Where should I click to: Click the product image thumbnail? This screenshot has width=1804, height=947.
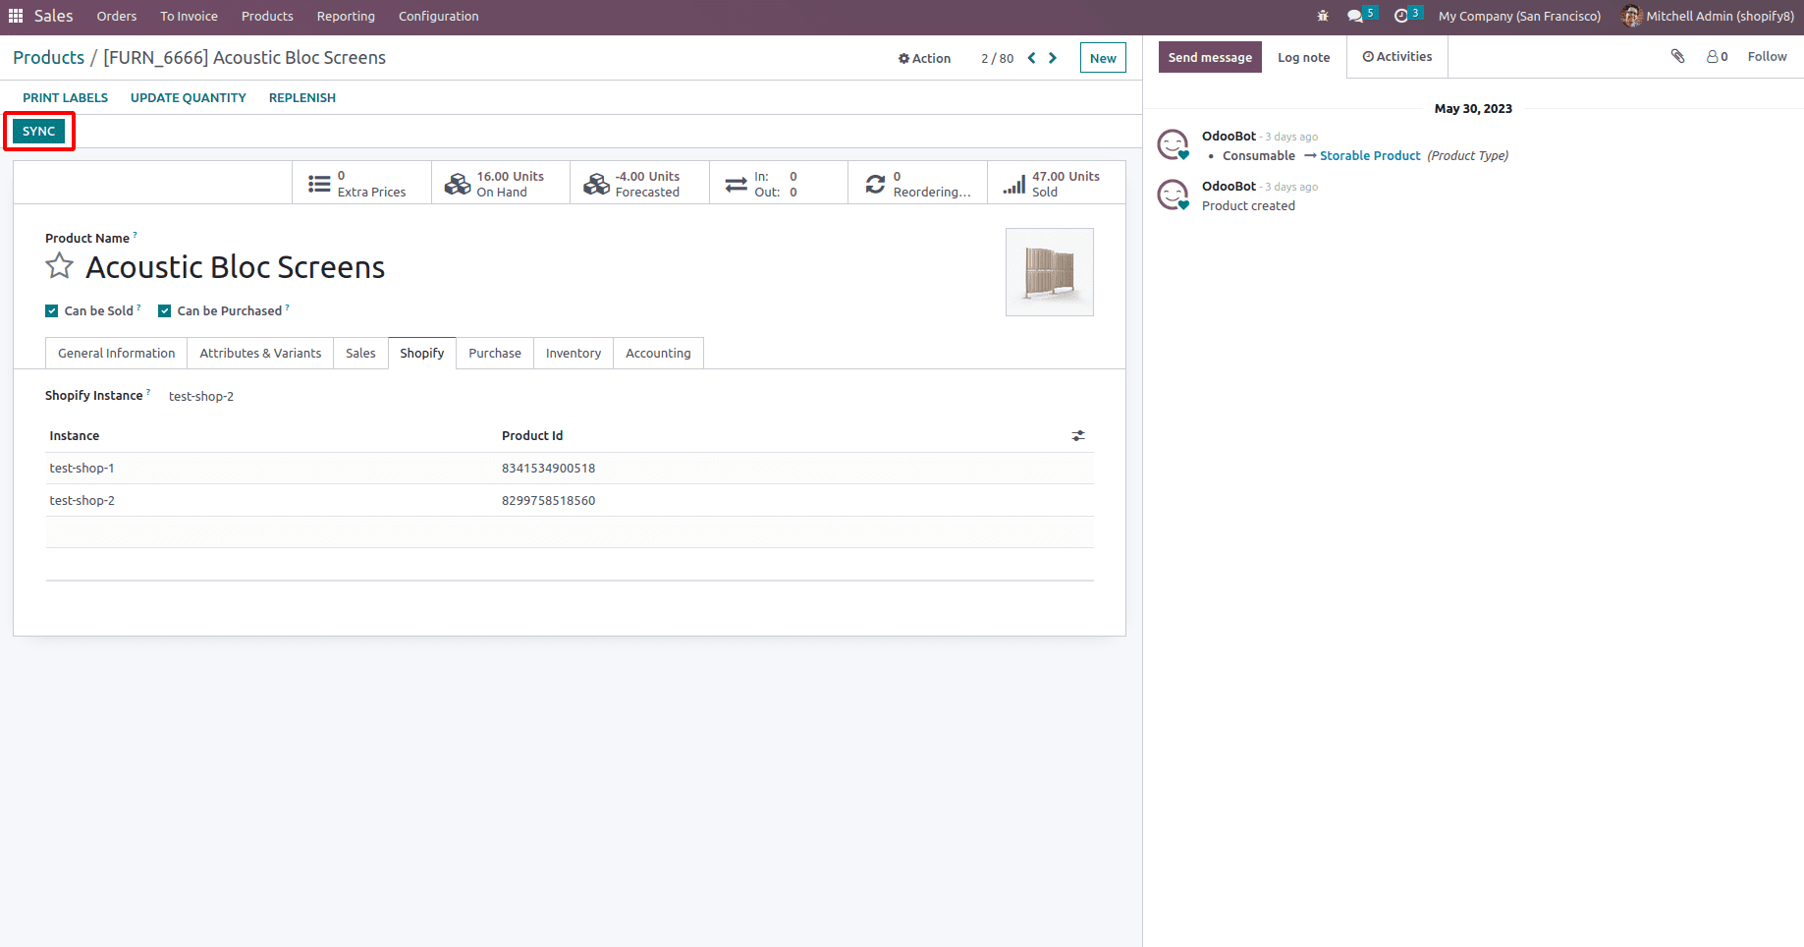1050,272
